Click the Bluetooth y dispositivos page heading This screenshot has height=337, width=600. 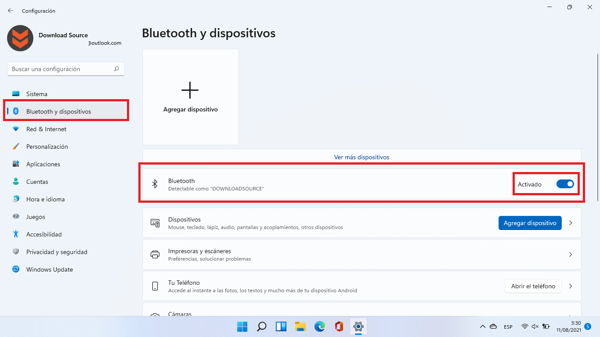209,33
